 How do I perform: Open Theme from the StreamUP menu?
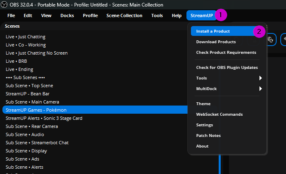pos(203,104)
